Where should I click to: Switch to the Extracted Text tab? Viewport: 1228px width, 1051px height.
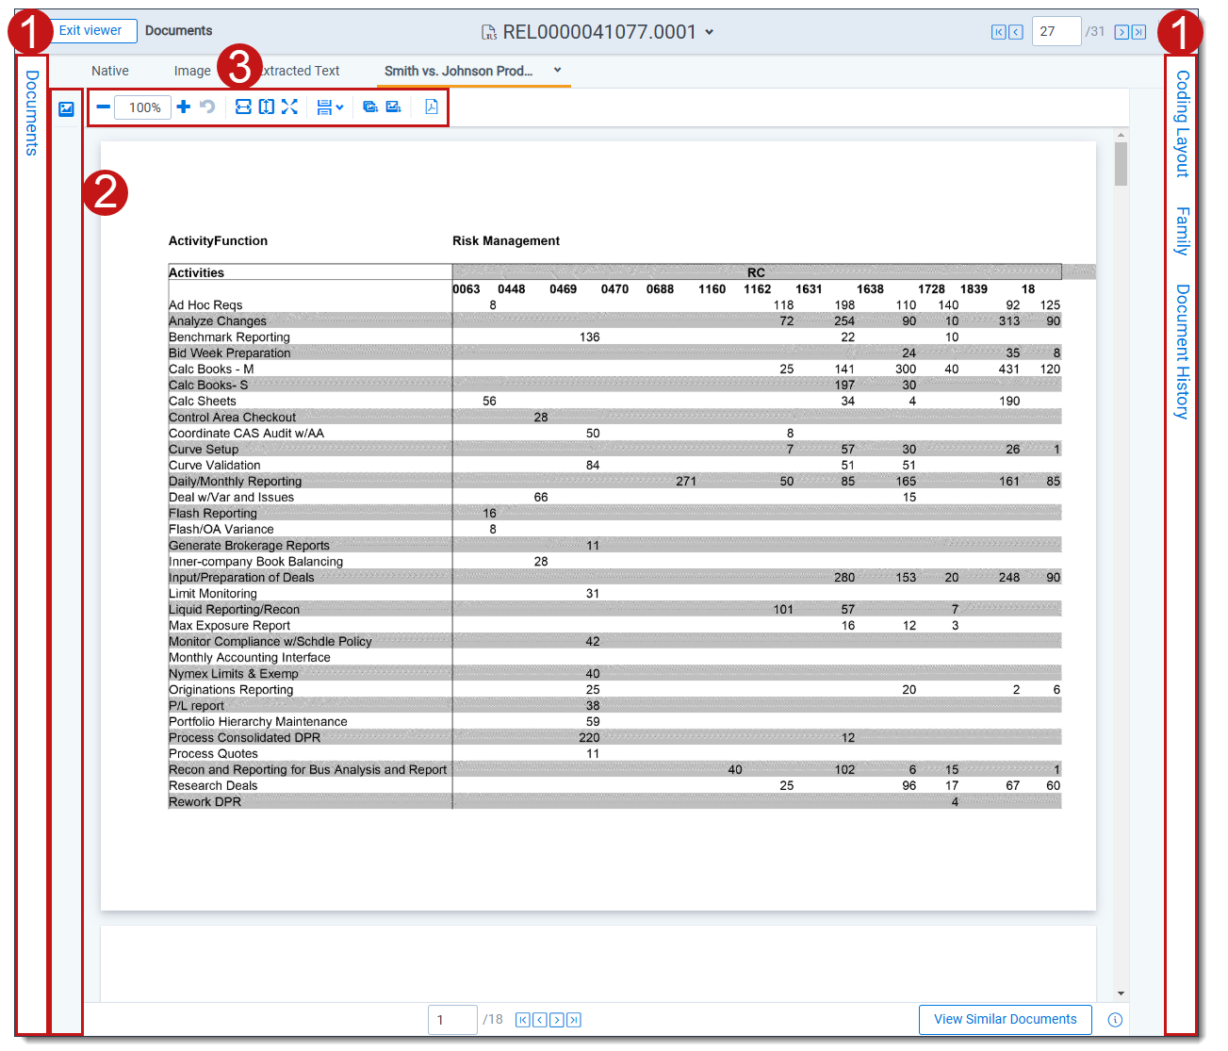pos(300,71)
